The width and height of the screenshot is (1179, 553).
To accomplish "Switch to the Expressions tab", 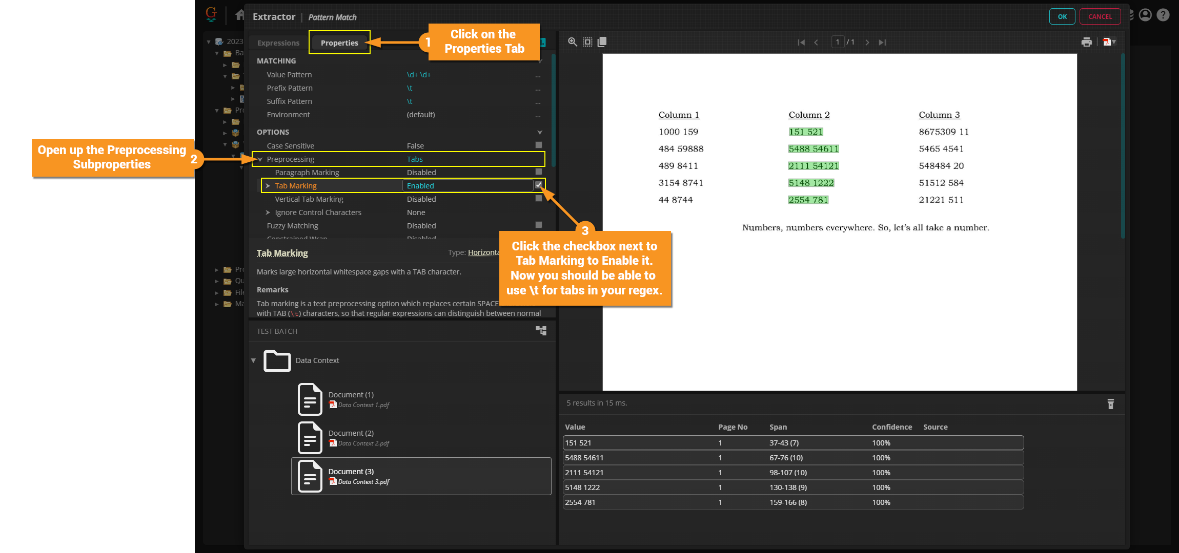I will 278,43.
